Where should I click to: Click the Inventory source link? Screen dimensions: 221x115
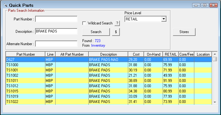pos(98,45)
